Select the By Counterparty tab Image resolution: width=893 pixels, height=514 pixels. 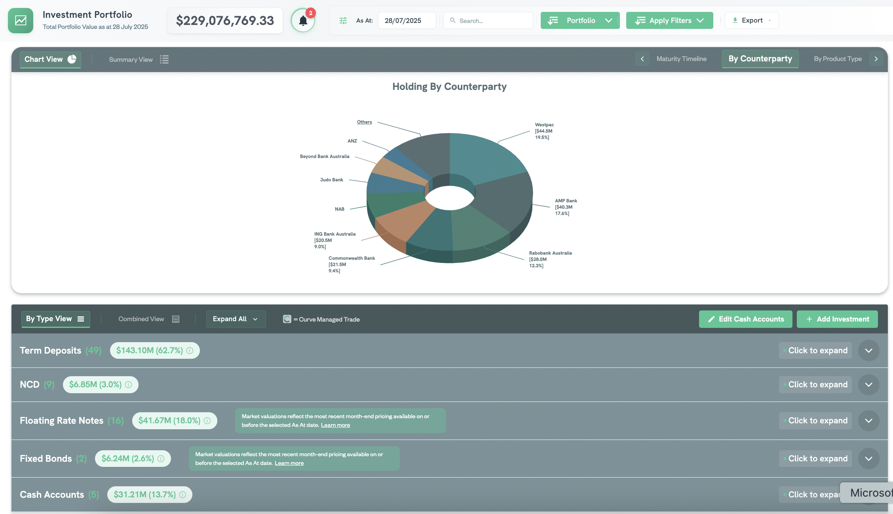click(x=760, y=59)
